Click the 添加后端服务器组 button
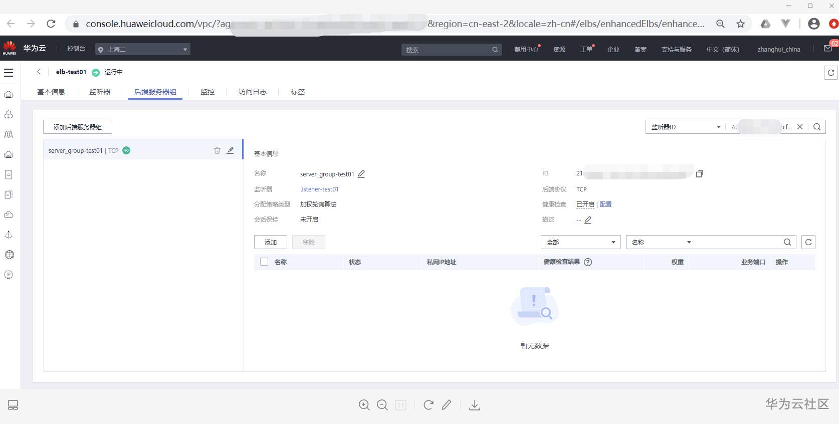Screen dimensions: 839x424 (x=78, y=127)
